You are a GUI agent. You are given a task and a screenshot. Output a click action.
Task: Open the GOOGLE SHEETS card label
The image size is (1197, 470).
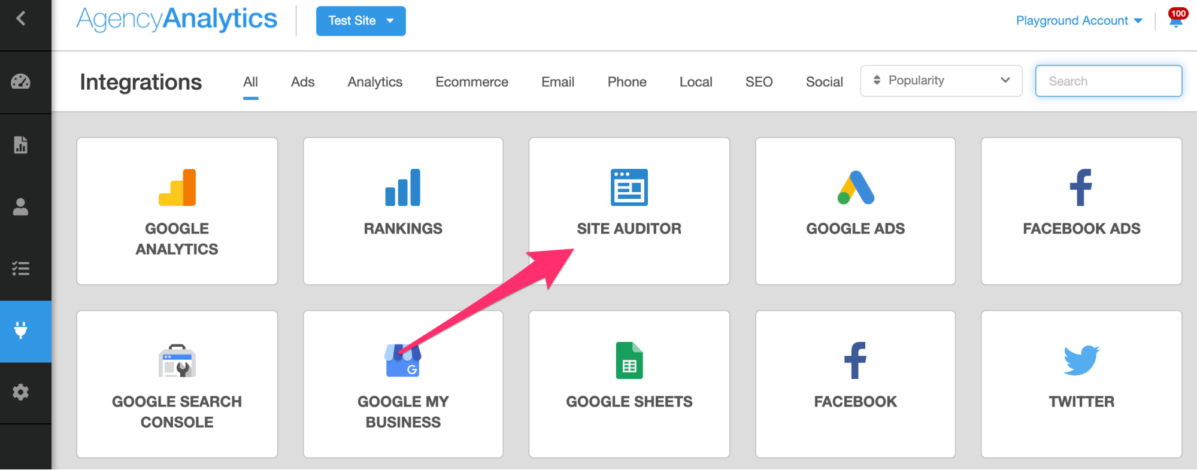tap(629, 402)
